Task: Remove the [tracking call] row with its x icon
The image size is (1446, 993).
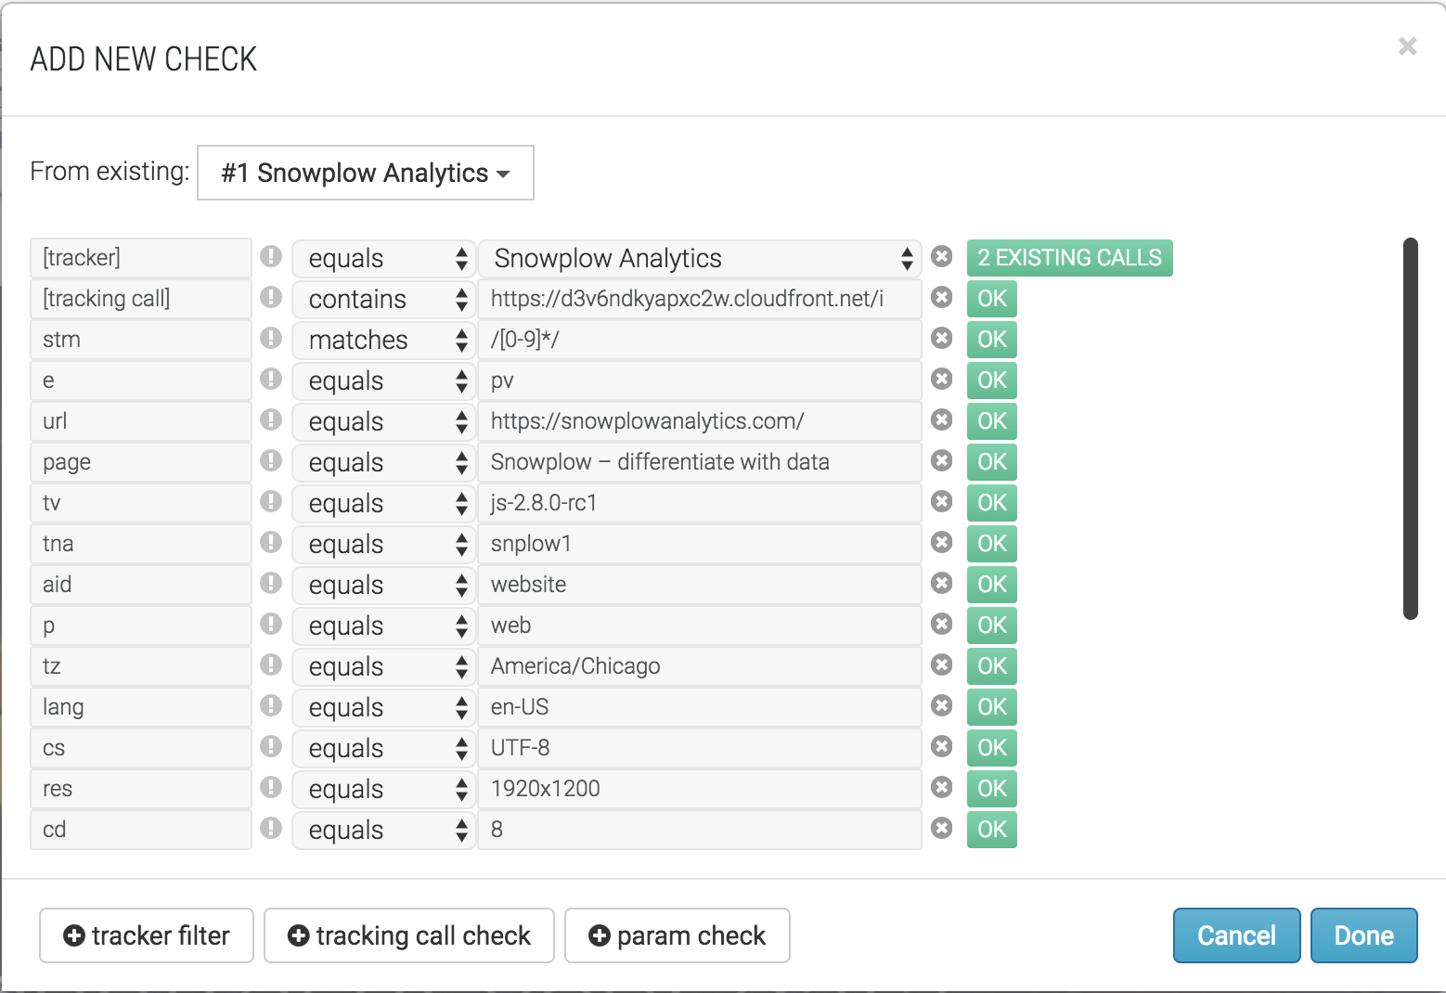Action: pyautogui.click(x=941, y=298)
